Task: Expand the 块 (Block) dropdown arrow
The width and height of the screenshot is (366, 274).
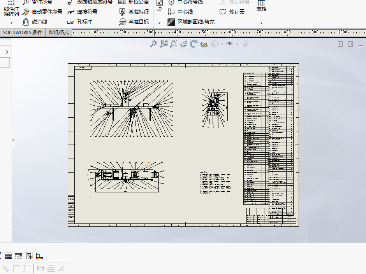Action: click(159, 23)
